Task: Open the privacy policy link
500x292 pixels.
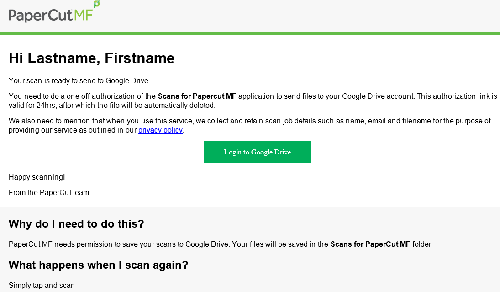Action: tap(160, 130)
